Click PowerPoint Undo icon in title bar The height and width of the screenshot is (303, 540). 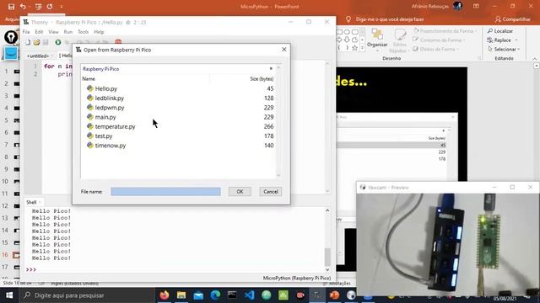(x=23, y=7)
